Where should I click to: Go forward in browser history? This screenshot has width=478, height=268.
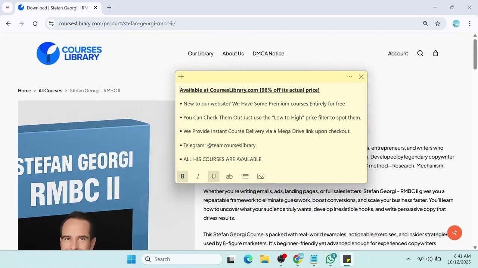tap(22, 23)
